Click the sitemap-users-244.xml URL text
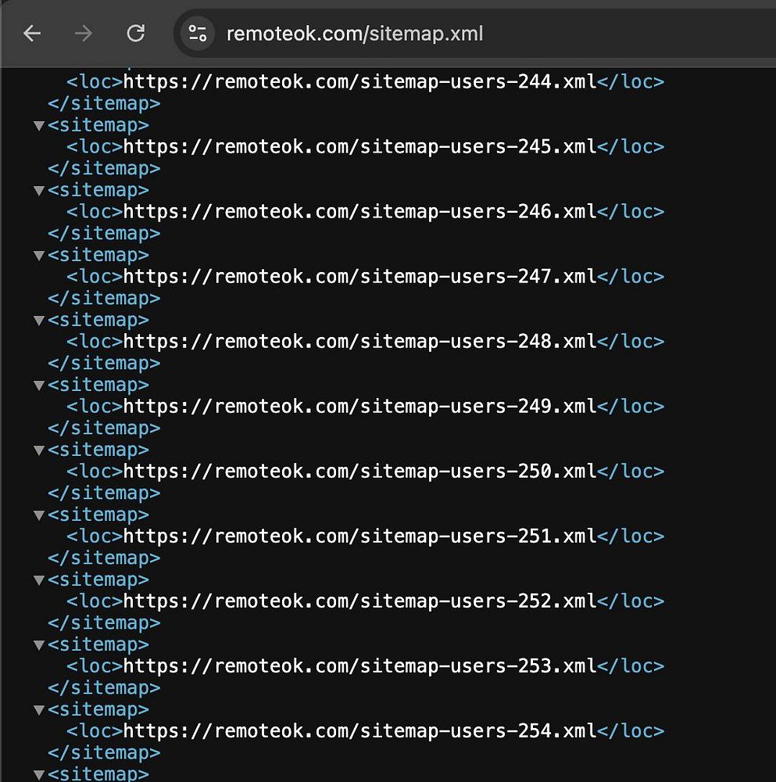This screenshot has width=776, height=782. click(x=359, y=82)
